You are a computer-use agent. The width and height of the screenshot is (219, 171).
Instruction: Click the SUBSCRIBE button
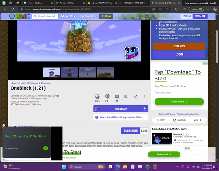(131, 131)
